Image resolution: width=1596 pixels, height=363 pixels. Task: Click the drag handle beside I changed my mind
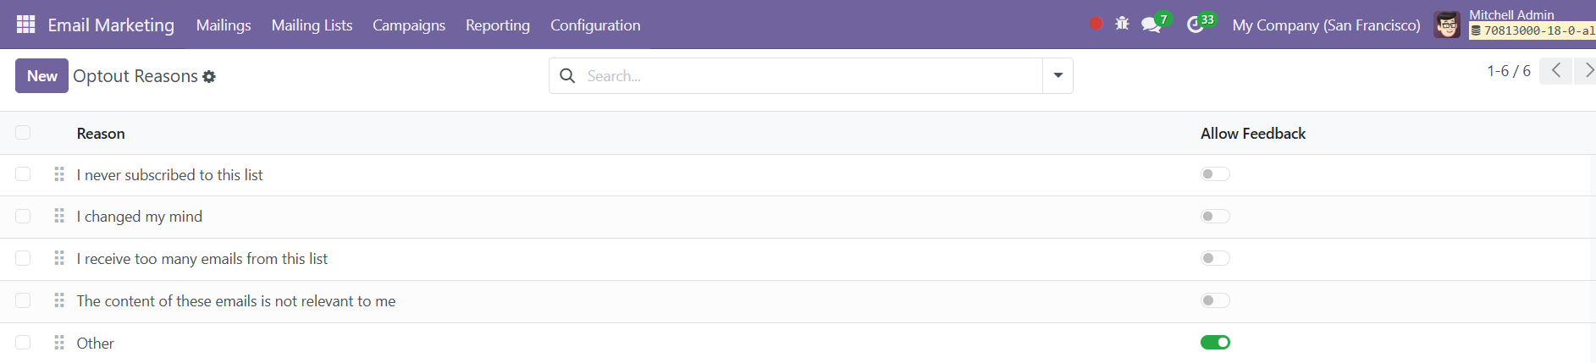point(59,216)
